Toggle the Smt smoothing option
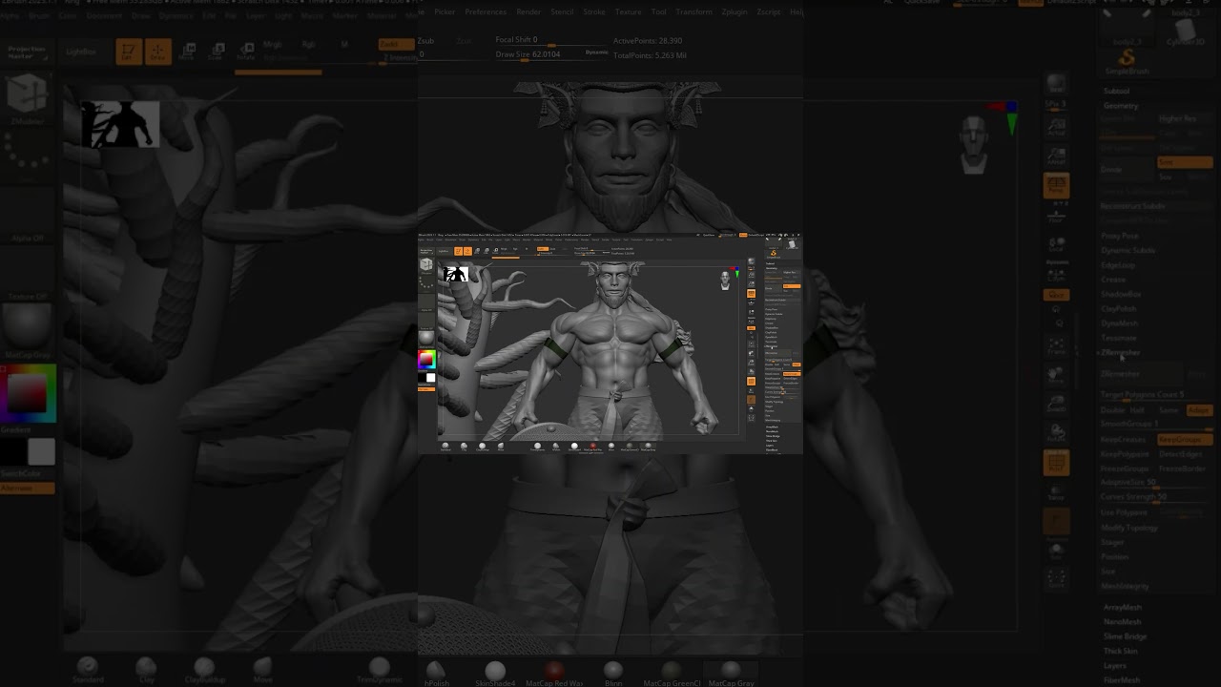 pos(1184,162)
